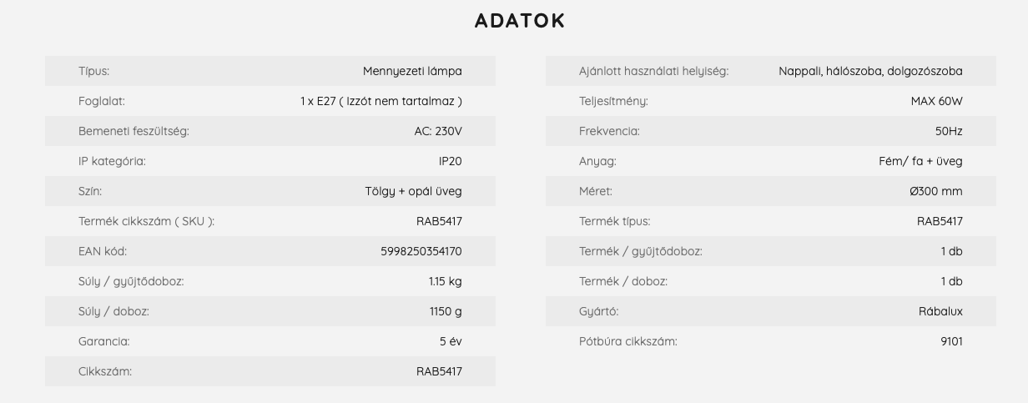Click the IP20 category value
The width and height of the screenshot is (1028, 403).
[x=451, y=161]
